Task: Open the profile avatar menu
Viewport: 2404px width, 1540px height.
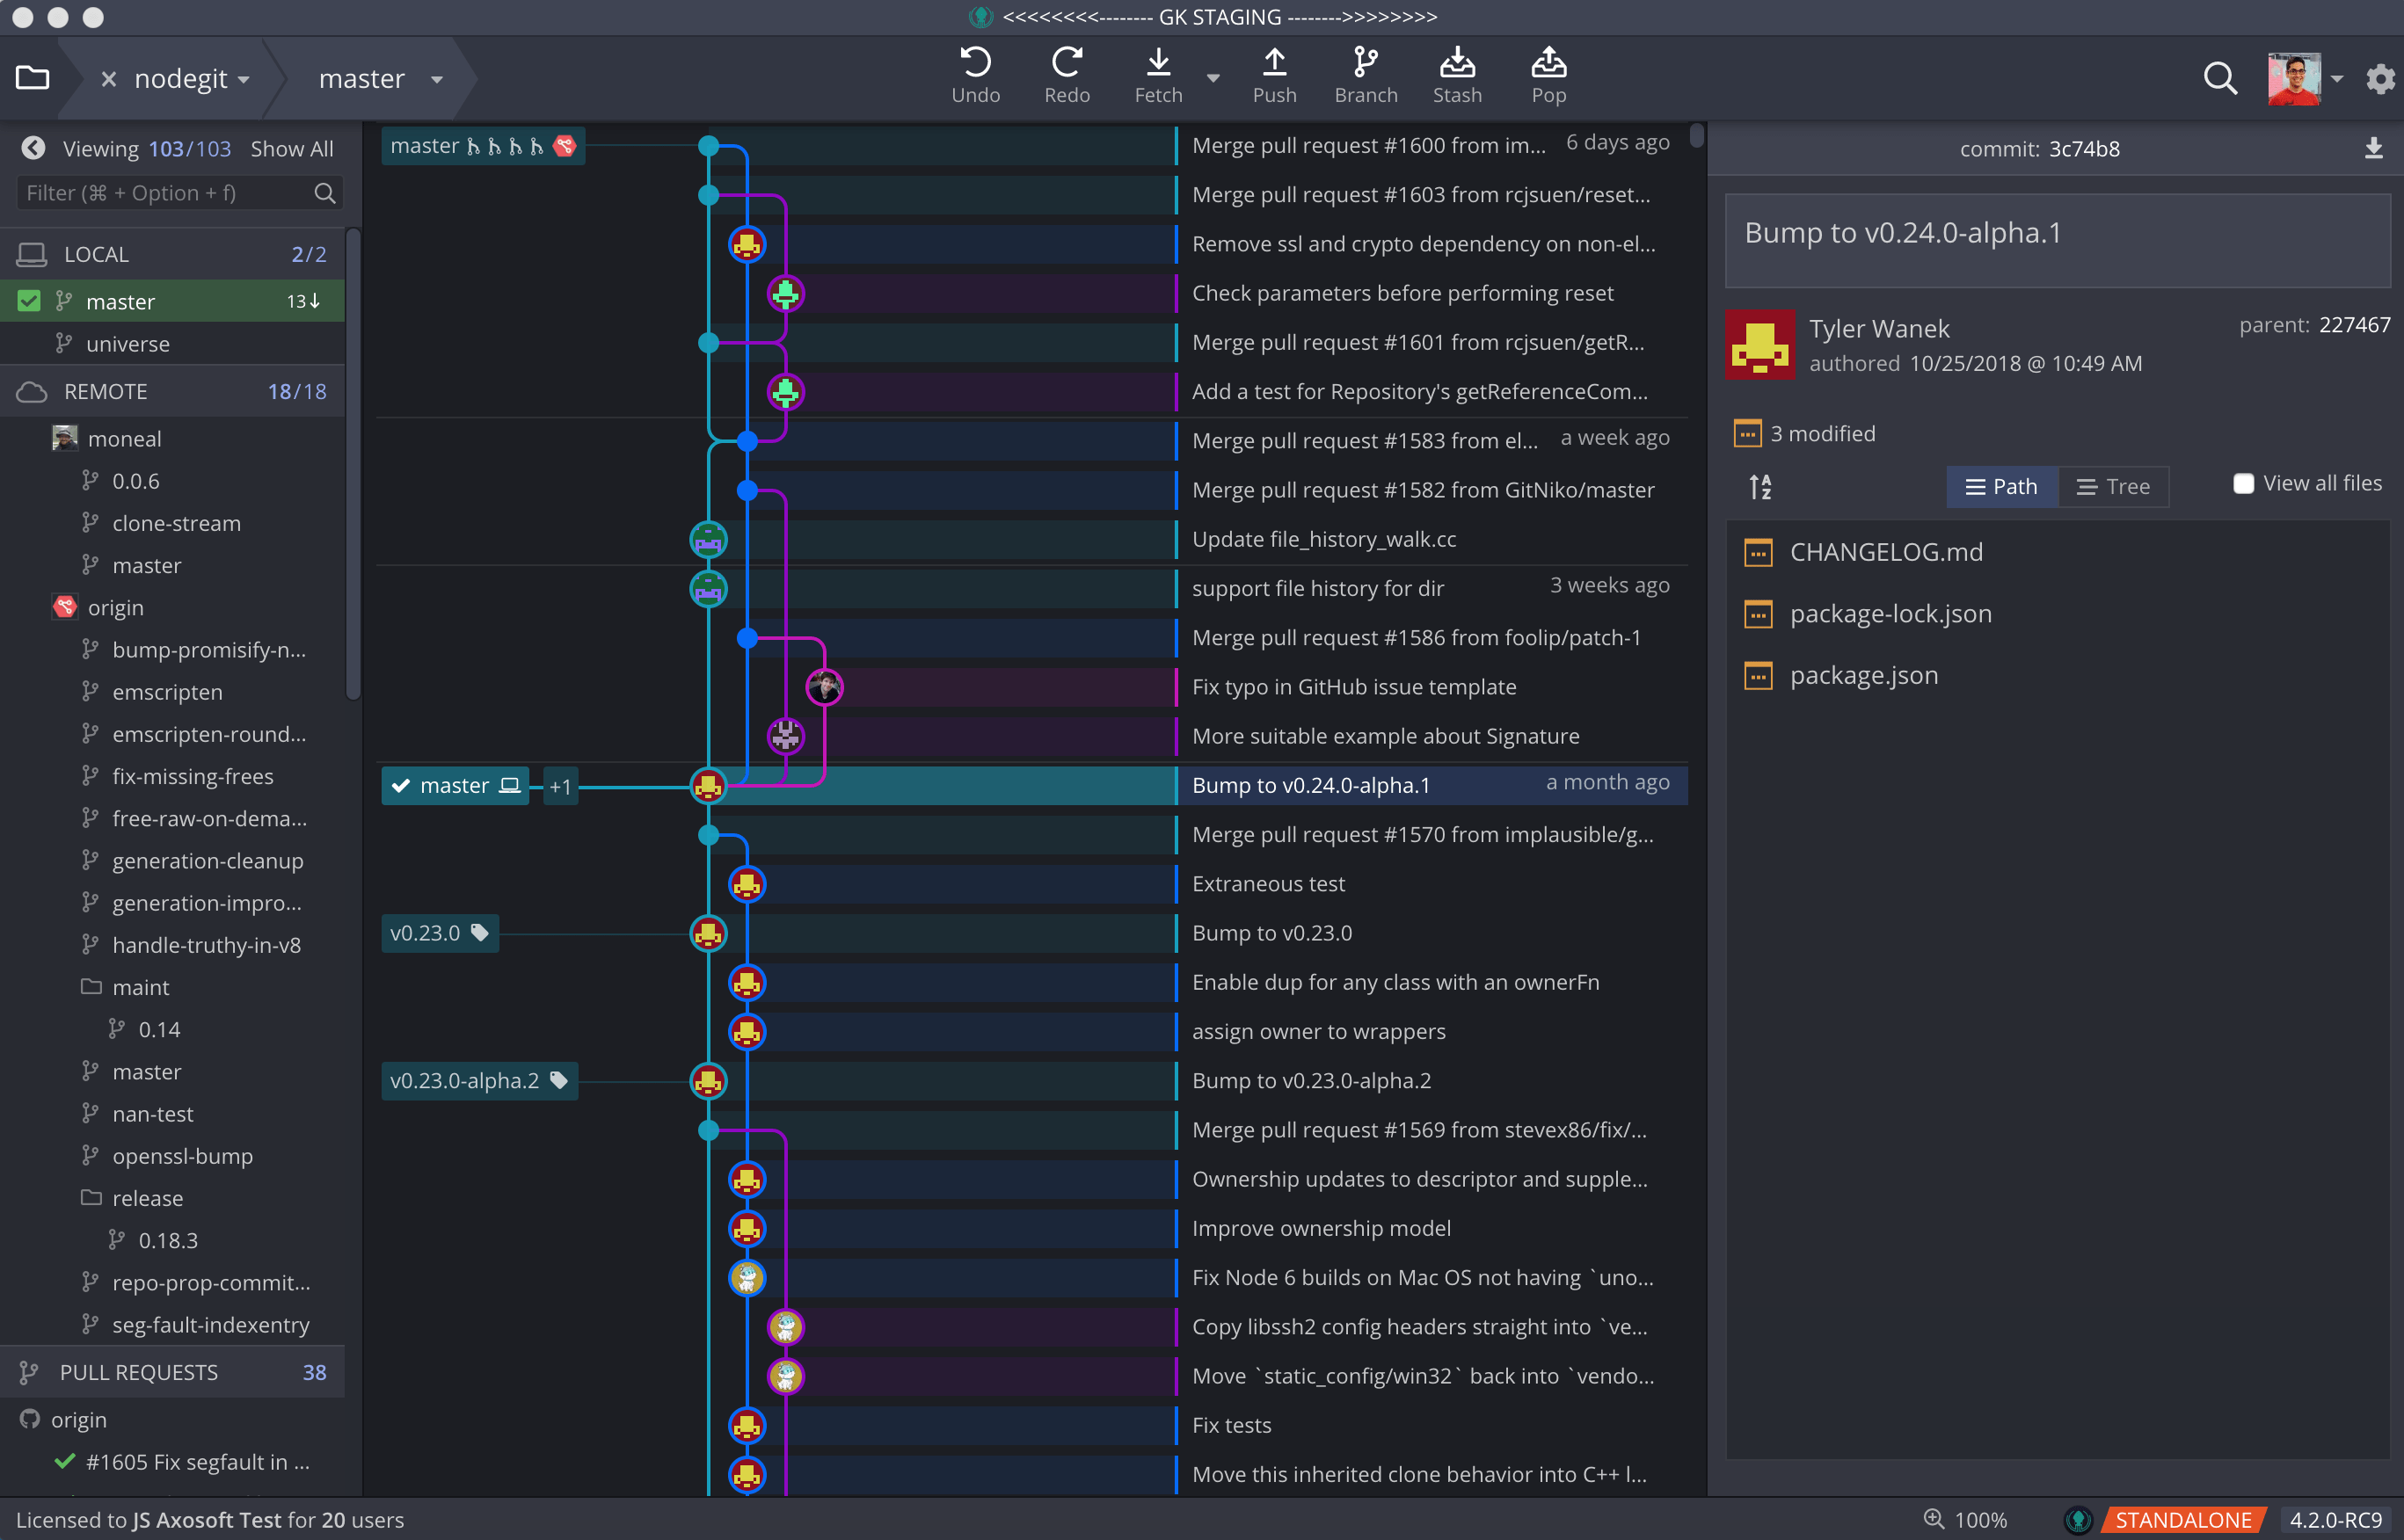Action: coord(2296,78)
